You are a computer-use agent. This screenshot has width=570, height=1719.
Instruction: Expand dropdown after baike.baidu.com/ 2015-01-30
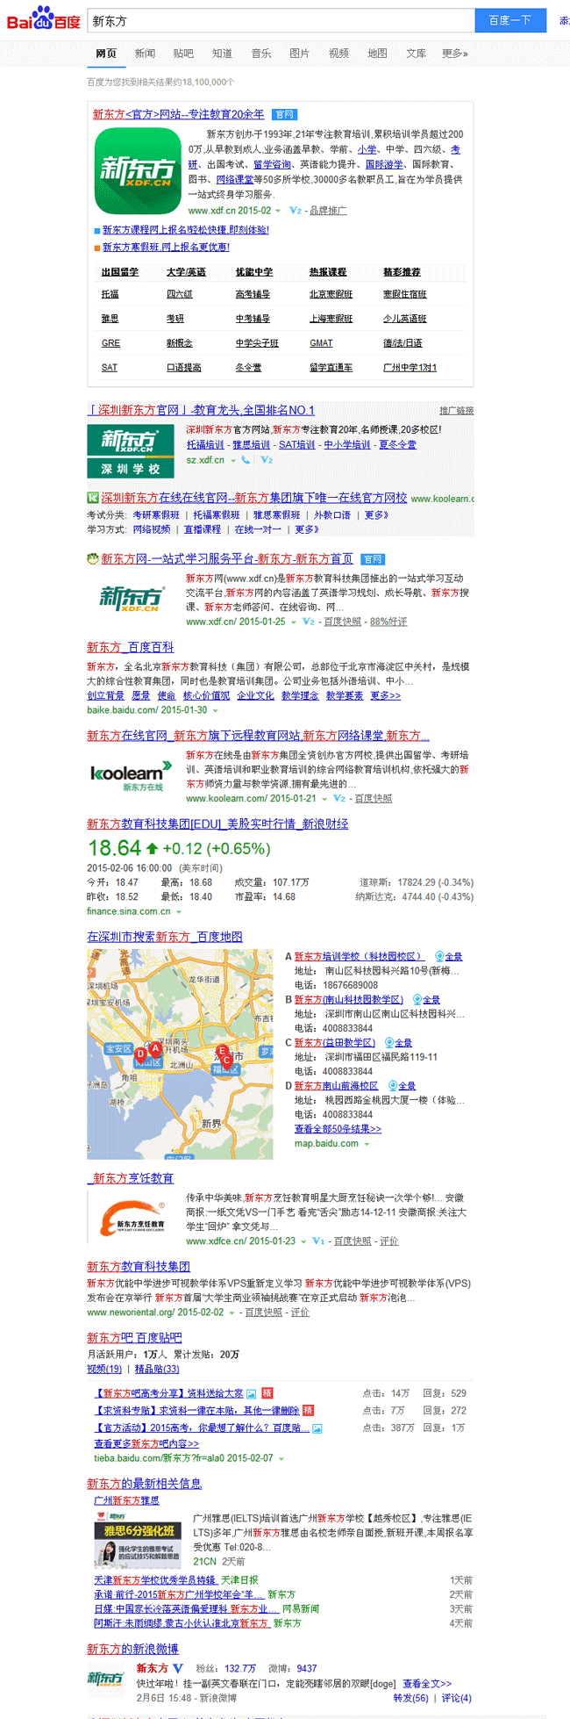[x=215, y=710]
